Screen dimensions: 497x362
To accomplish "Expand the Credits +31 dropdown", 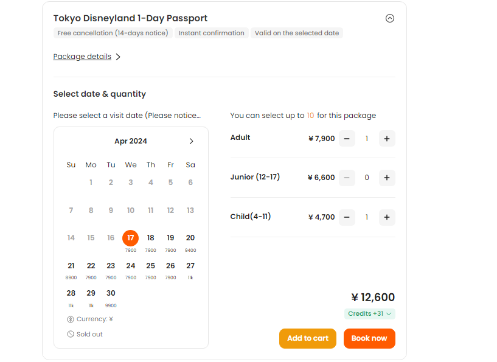I will [370, 314].
